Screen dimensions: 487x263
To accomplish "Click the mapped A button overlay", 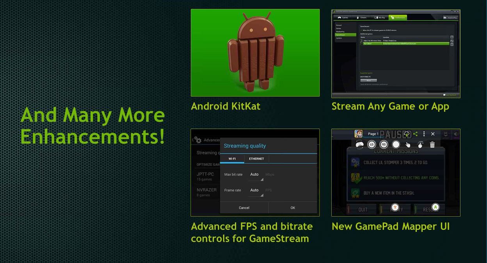I will (435, 207).
